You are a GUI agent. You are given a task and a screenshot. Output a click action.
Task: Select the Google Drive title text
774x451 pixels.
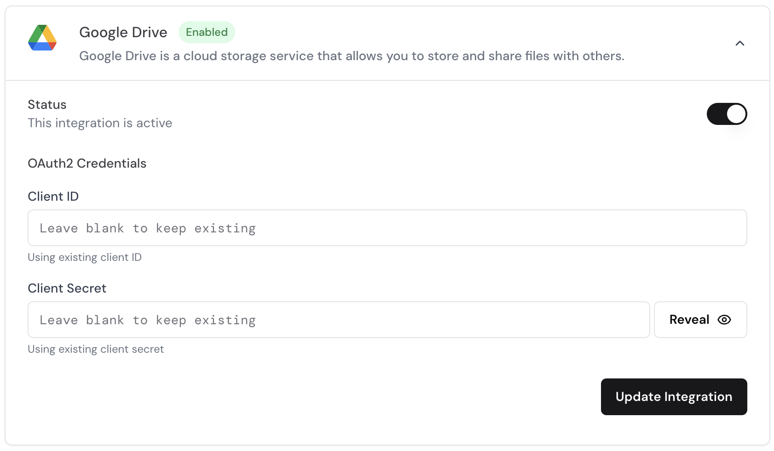pyautogui.click(x=123, y=32)
